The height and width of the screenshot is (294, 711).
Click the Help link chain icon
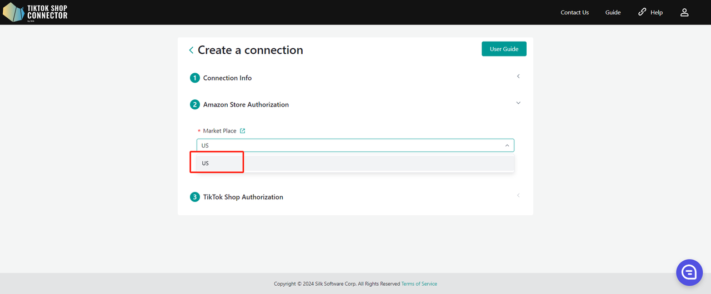coord(642,12)
